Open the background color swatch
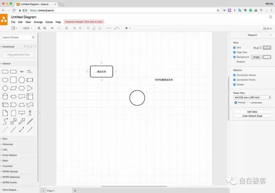This screenshot has width=275, height=193. click(267, 57)
